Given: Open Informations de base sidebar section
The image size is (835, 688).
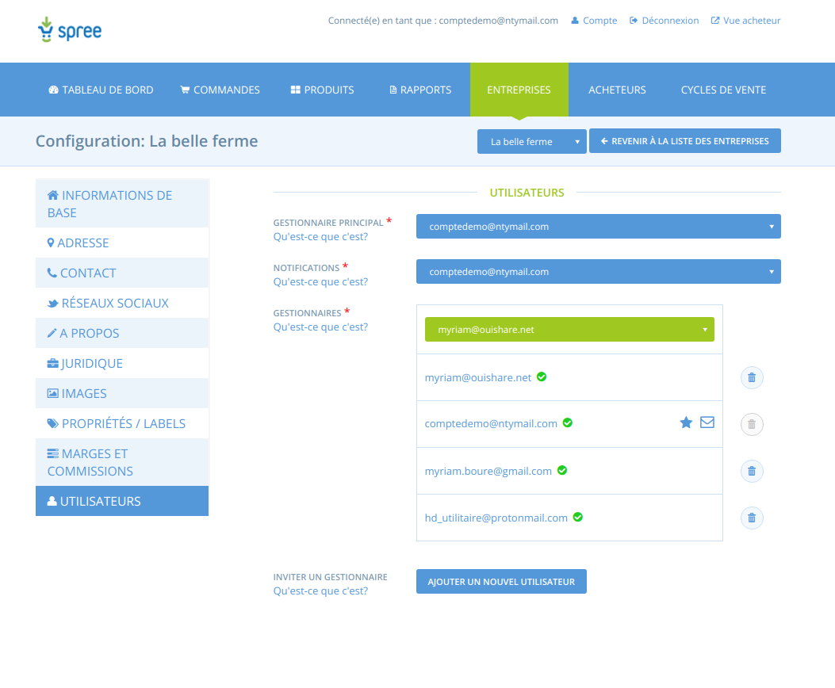Looking at the screenshot, I should point(122,204).
